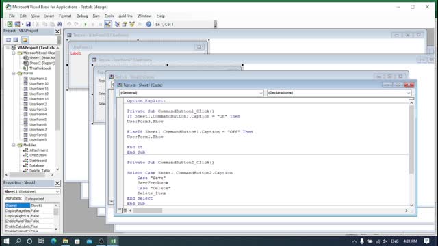Collapse the Modules folder in project tree

[x=14, y=145]
